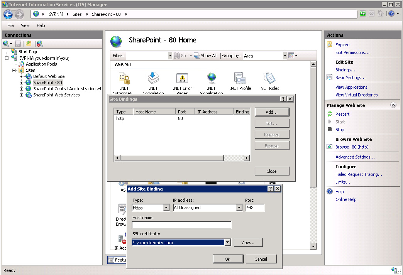This screenshot has height=275, width=403.
Task: Open the .NET Globalization icon
Action: pyautogui.click(x=211, y=78)
